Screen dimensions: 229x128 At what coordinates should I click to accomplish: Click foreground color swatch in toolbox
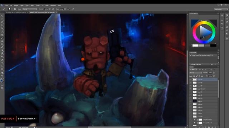pyautogui.click(x=1, y=80)
